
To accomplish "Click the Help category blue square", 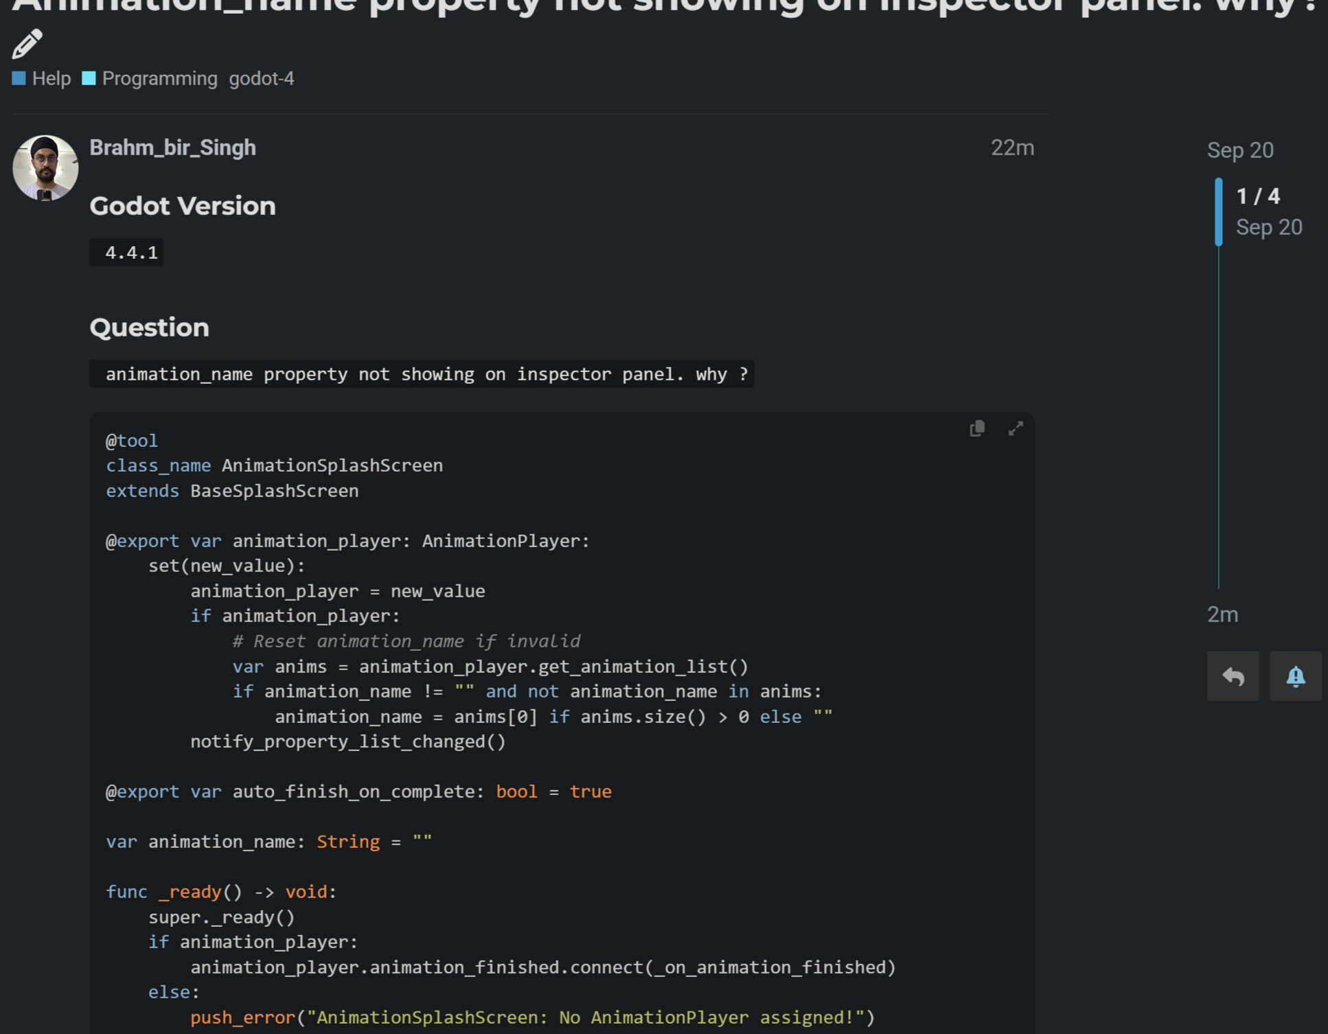I will [x=19, y=78].
